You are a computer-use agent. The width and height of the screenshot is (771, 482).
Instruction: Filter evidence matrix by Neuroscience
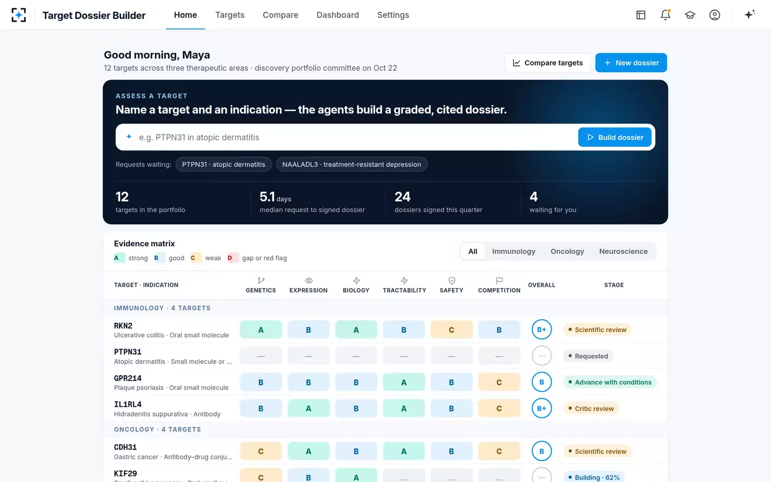pos(623,251)
